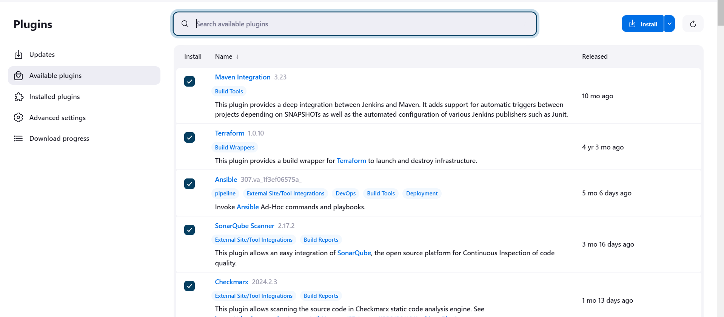Click SonarQube Scanner version 2.17.2 text
Viewport: 724px width, 317px height.
(x=286, y=226)
